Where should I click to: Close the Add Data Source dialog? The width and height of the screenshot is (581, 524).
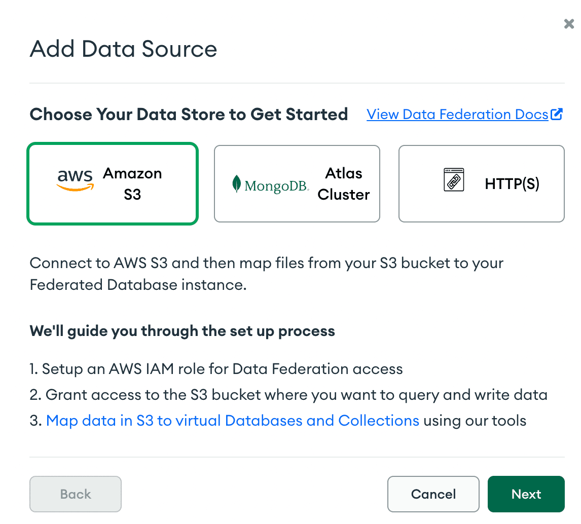tap(569, 23)
